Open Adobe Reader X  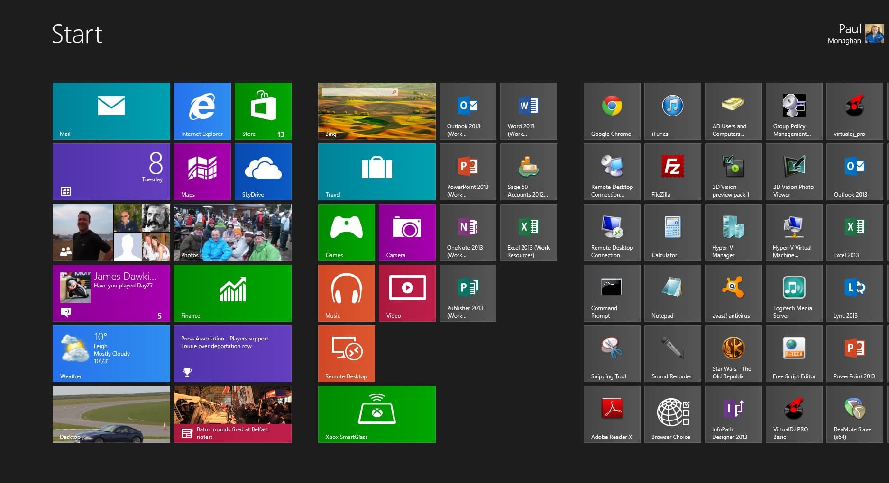pyautogui.click(x=612, y=414)
